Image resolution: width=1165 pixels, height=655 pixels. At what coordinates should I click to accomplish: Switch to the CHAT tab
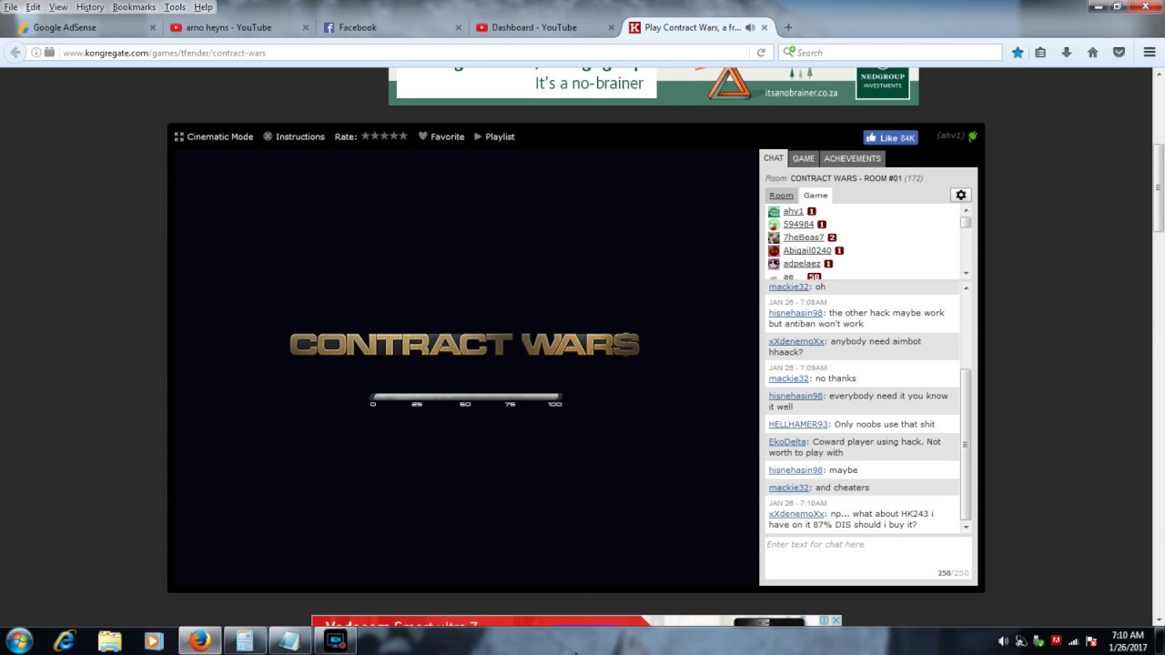(773, 158)
